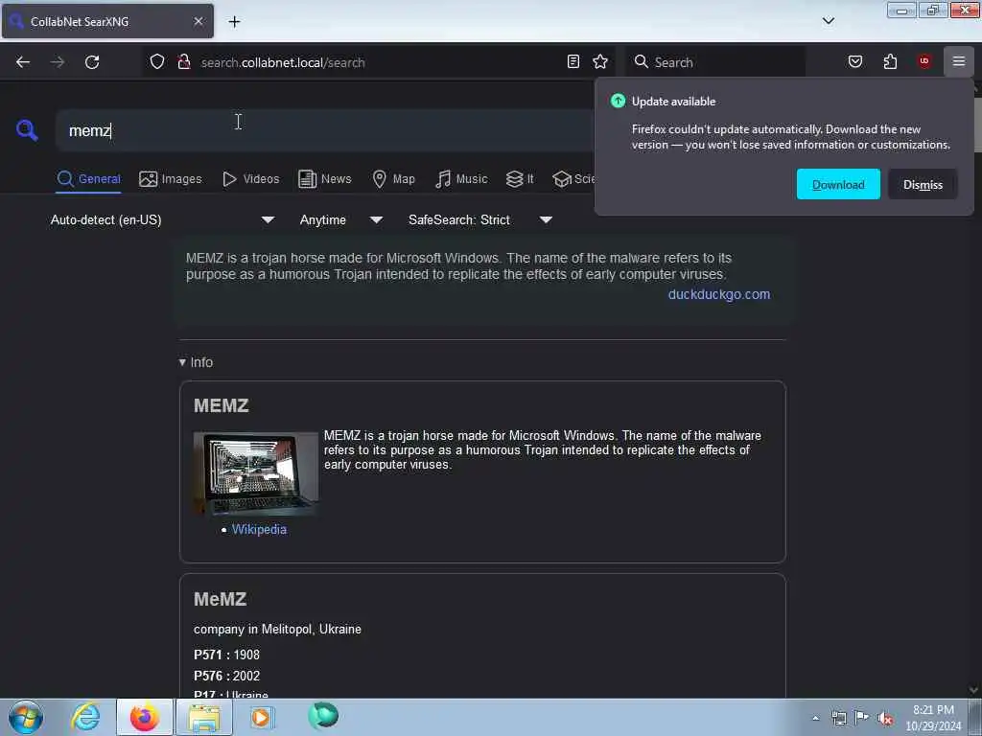Click the Firefox taskbar icon

tap(145, 717)
